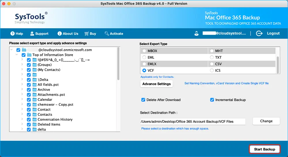Expand the (My Contacts) folder node

(x=22, y=69)
